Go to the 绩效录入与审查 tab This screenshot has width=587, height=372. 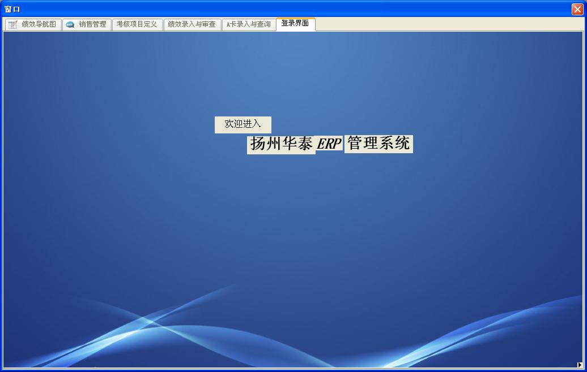tap(192, 24)
